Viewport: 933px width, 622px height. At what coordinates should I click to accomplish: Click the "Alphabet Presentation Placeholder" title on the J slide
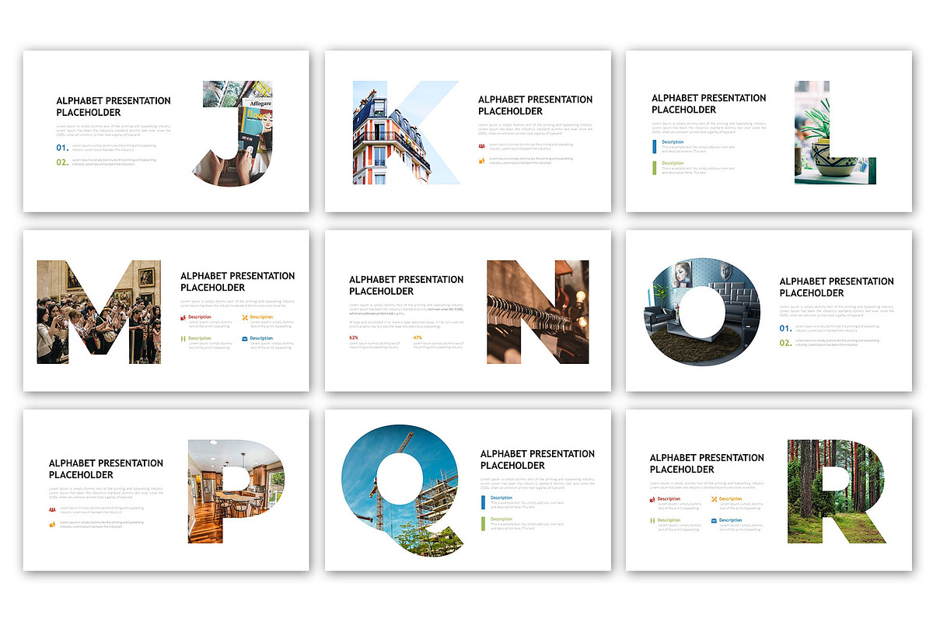tap(114, 107)
